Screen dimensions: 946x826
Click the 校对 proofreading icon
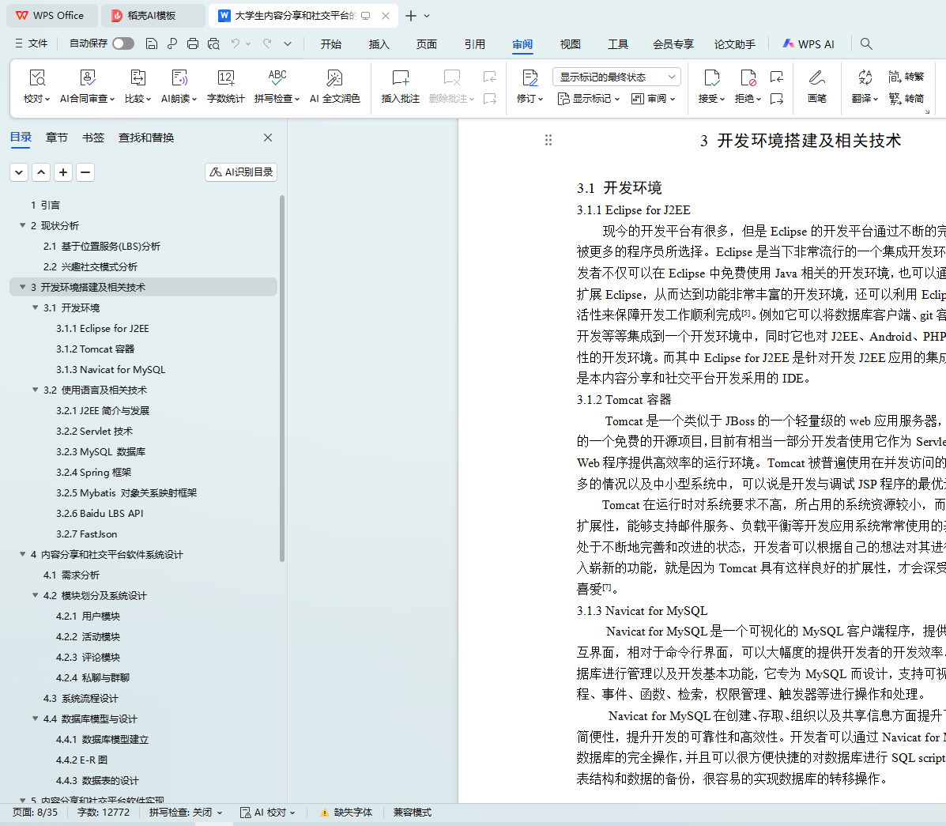36,78
